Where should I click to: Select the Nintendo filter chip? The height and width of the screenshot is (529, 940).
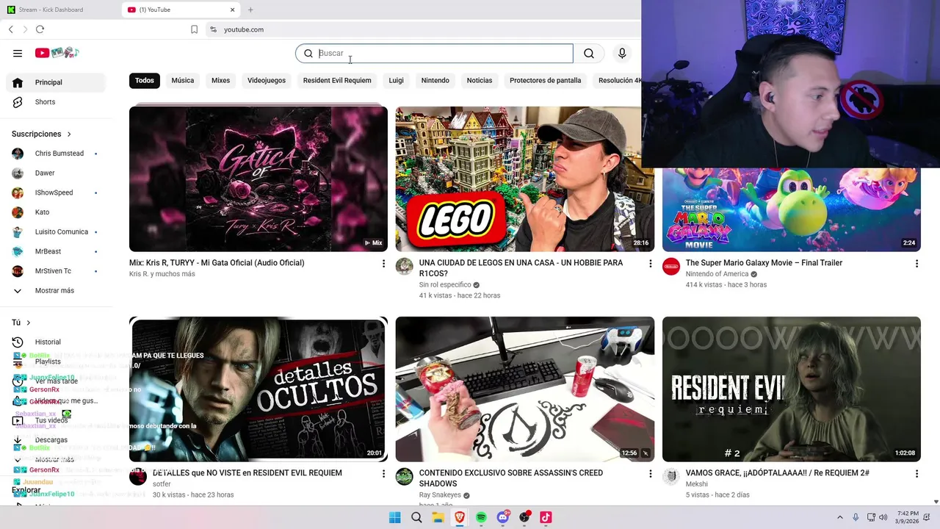pos(435,80)
